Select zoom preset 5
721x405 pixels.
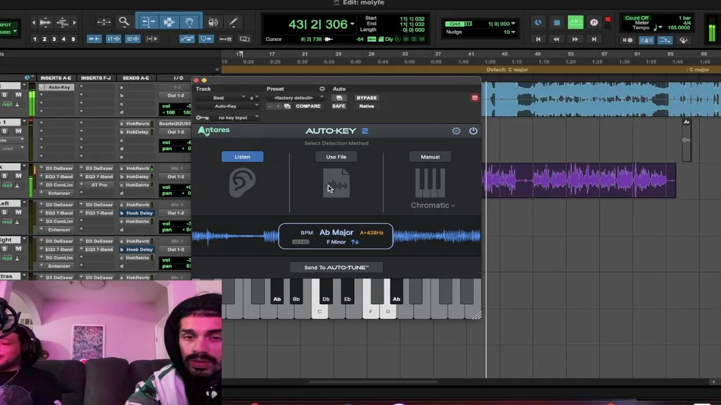point(73,39)
